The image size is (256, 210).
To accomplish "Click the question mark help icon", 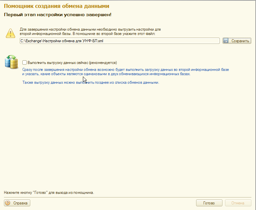I will [8, 203].
